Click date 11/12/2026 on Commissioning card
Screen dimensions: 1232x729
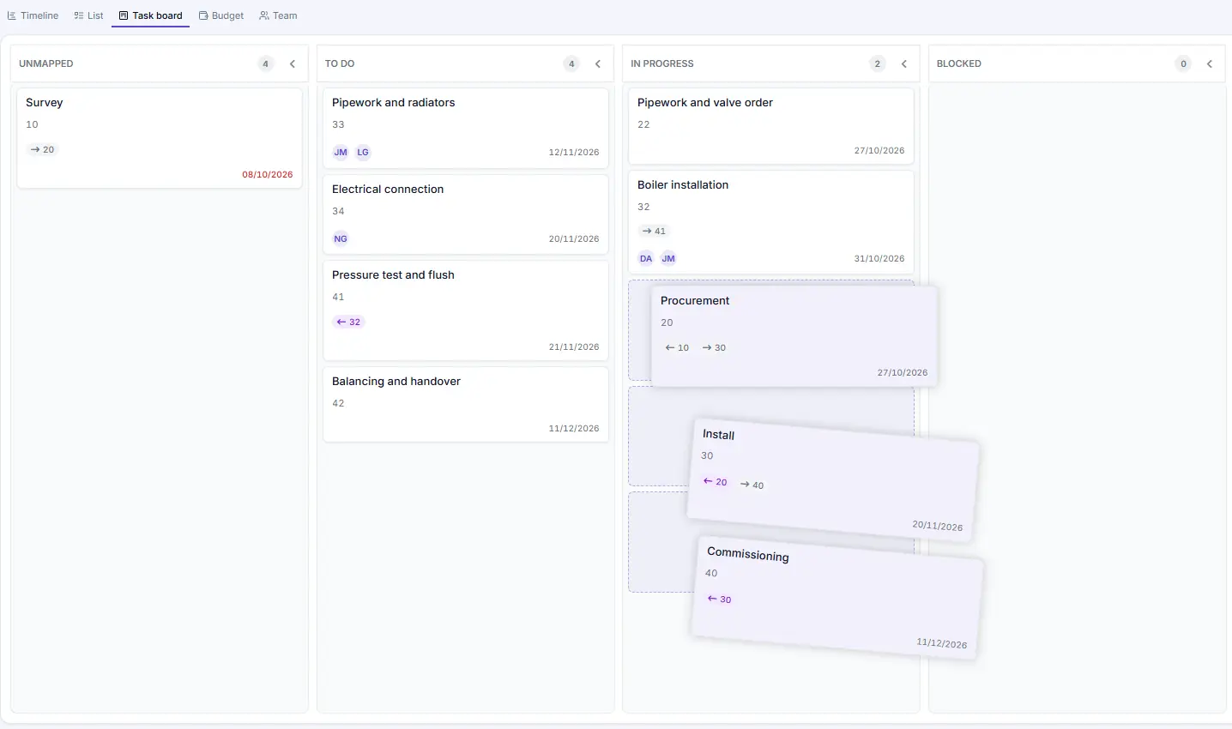941,643
